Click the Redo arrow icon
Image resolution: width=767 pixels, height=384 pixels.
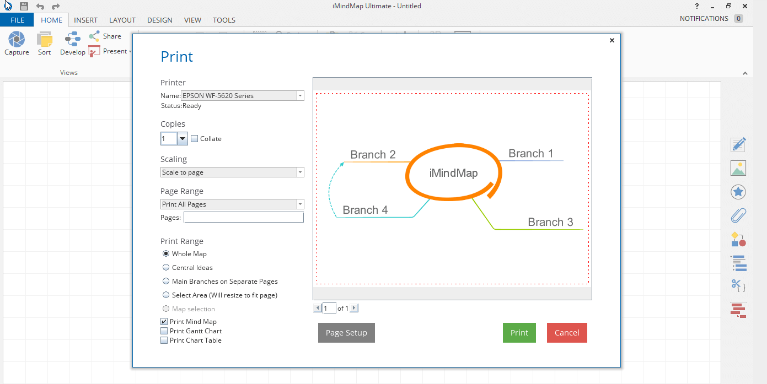tap(55, 6)
